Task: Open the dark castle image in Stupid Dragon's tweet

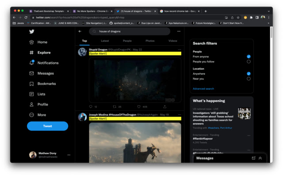Action: click(135, 80)
